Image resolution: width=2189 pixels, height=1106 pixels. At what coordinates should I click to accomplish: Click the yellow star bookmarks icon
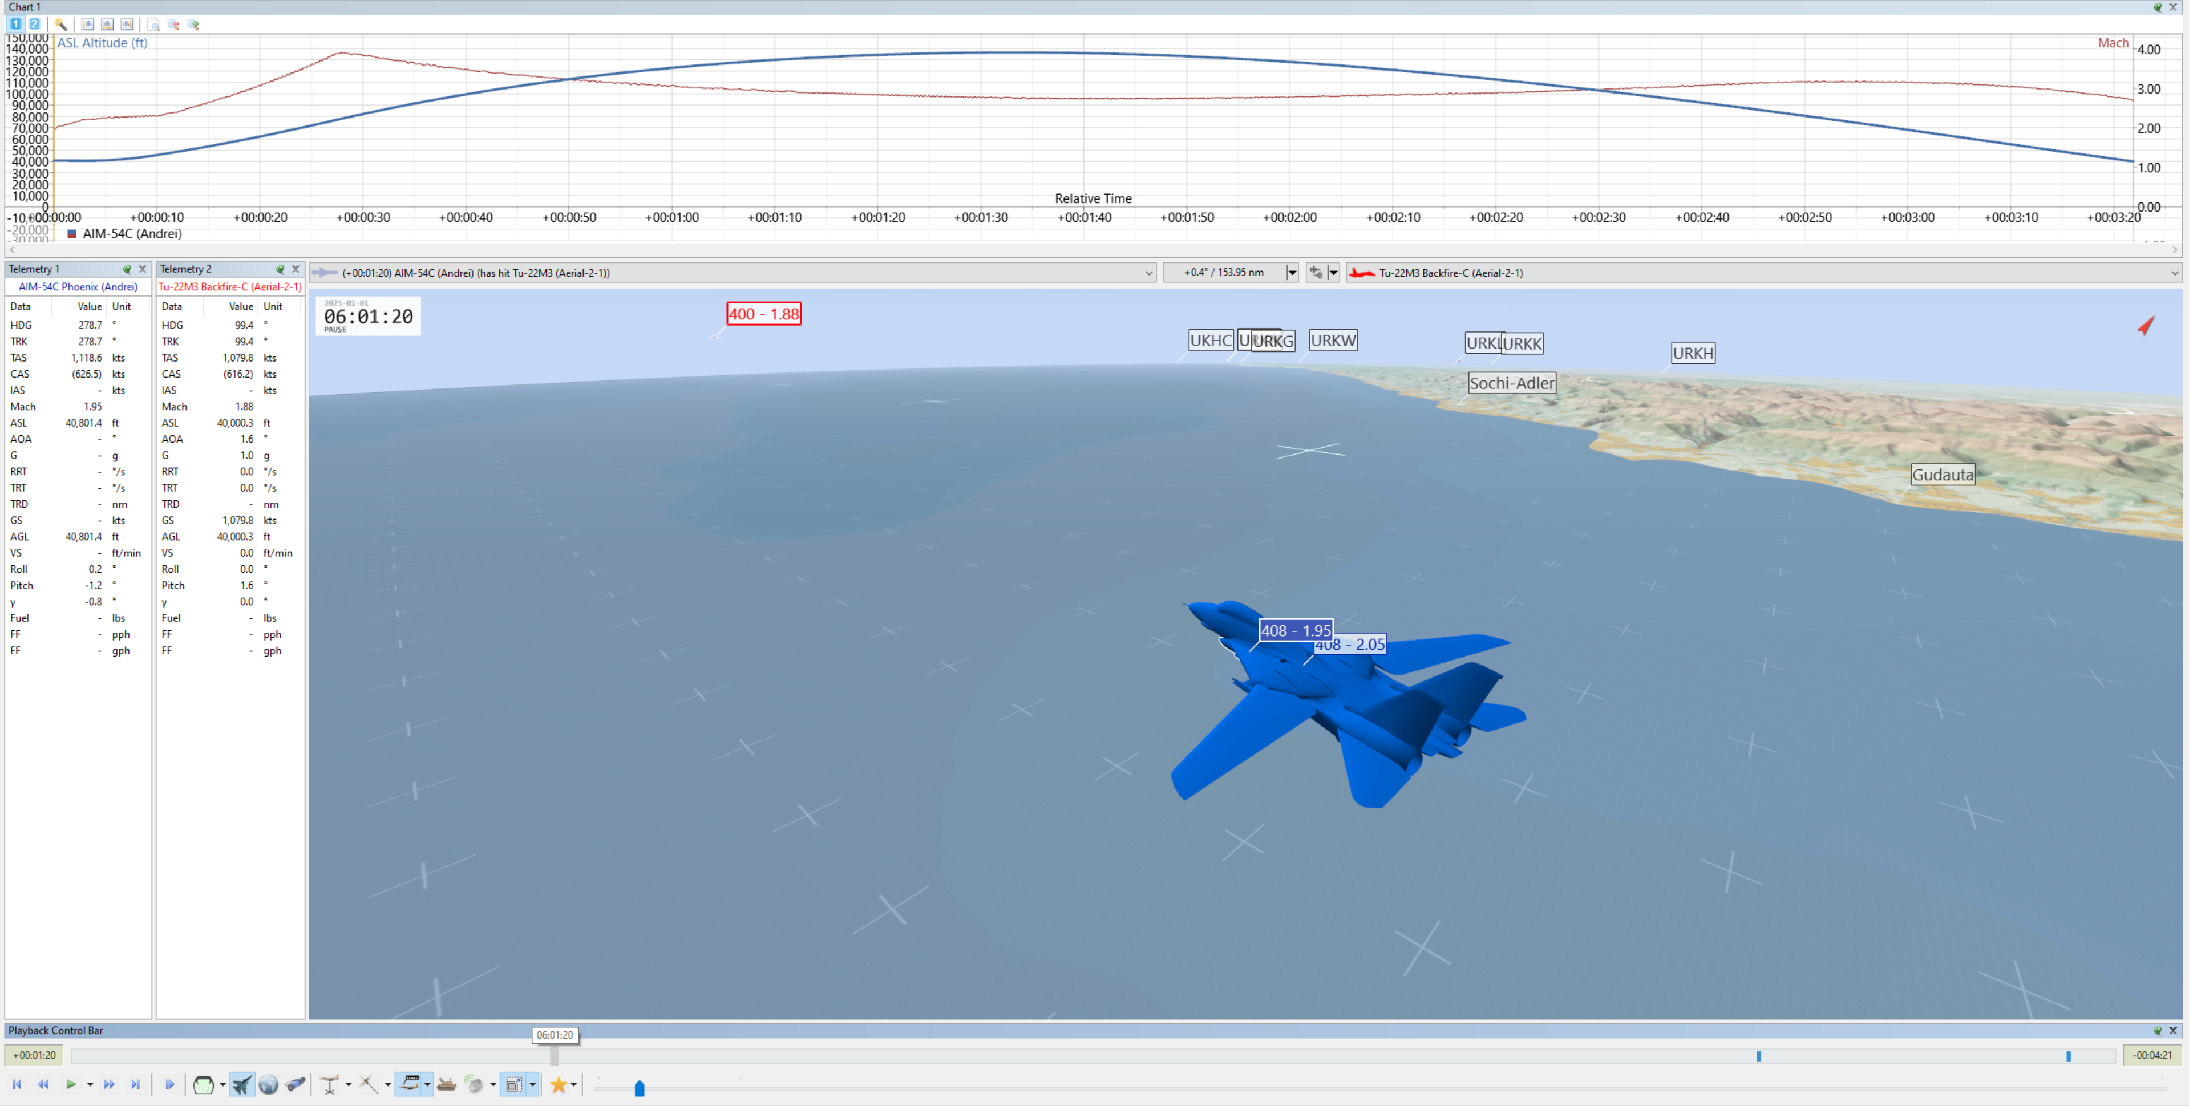pyautogui.click(x=559, y=1085)
